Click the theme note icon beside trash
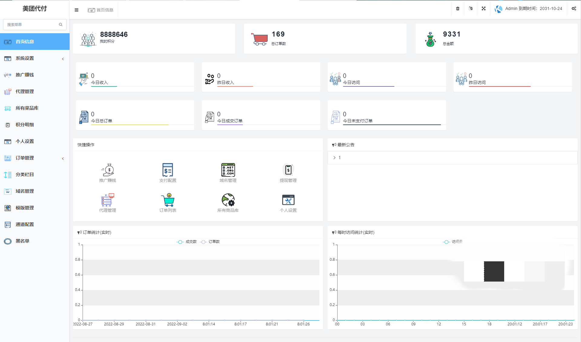The image size is (581, 342). 471,8
